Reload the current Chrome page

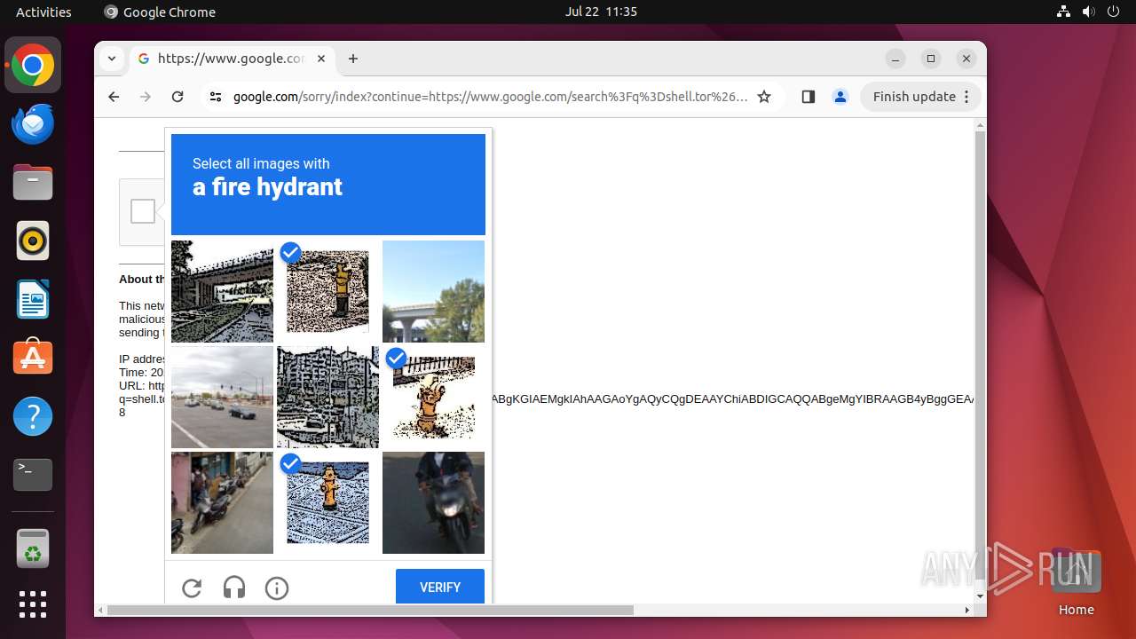177,97
